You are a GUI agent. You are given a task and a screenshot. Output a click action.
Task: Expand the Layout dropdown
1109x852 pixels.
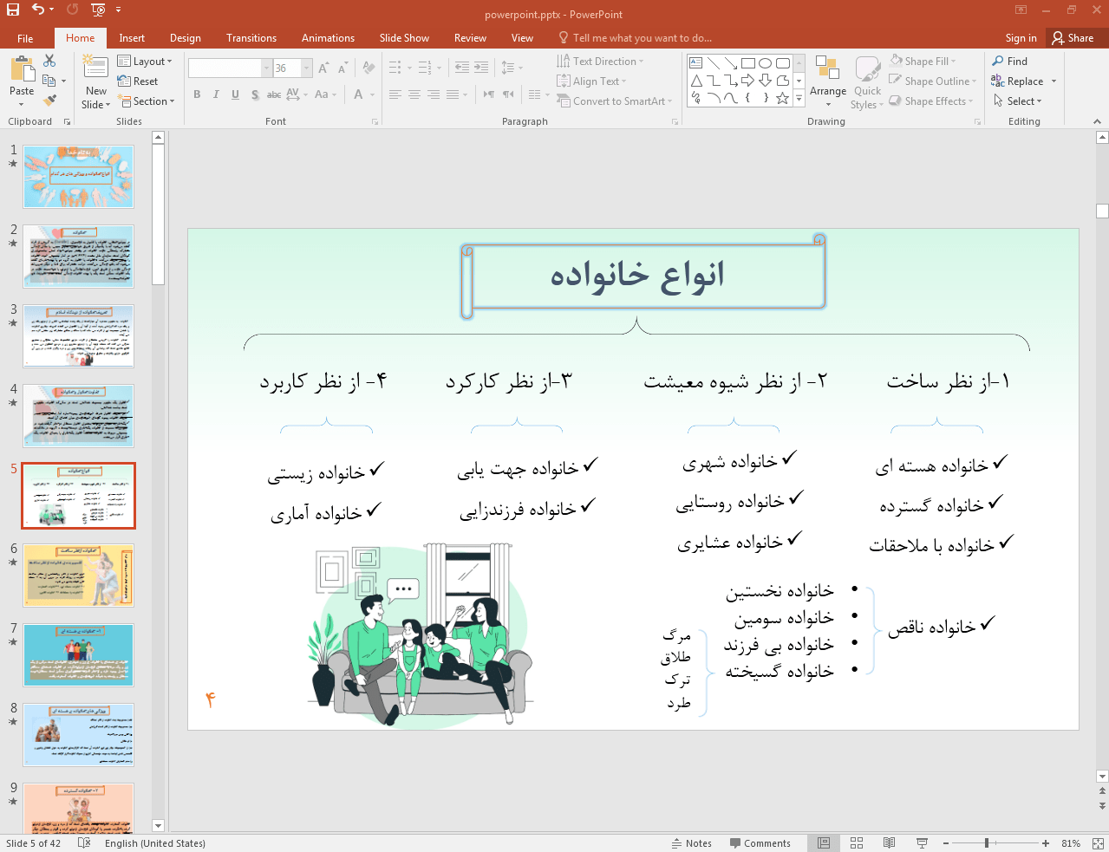[x=145, y=61]
